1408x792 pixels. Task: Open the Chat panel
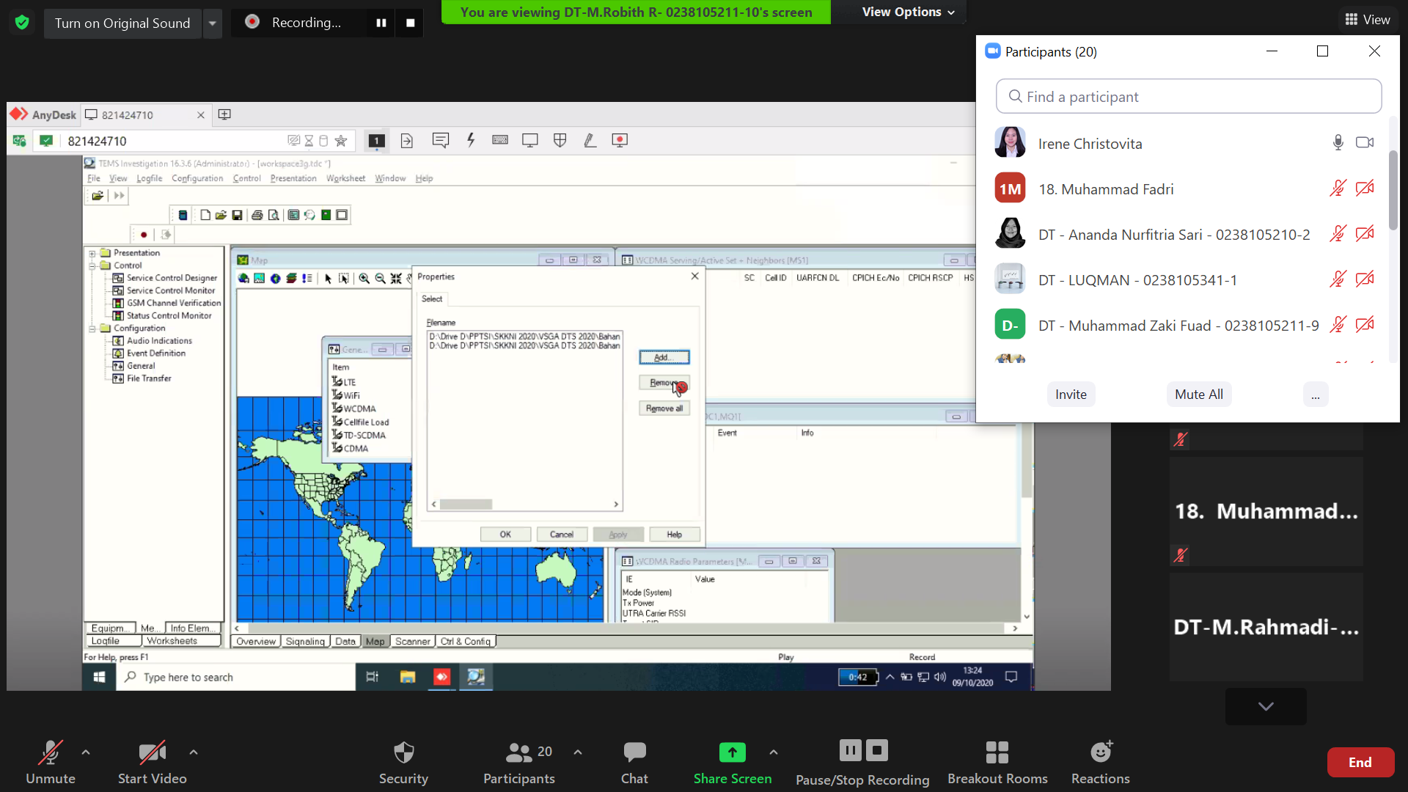pos(634,752)
